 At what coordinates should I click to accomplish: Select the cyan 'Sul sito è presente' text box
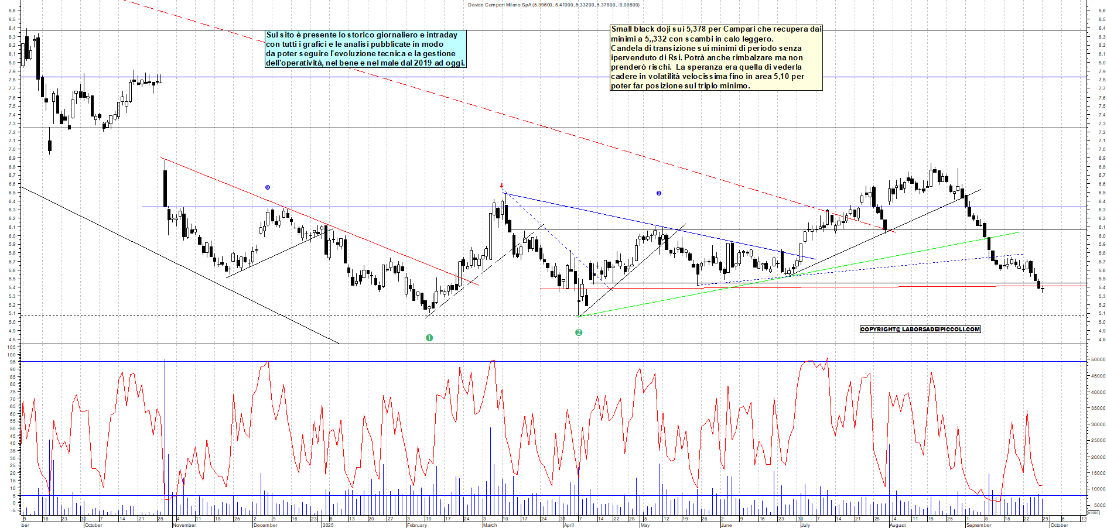pyautogui.click(x=365, y=49)
